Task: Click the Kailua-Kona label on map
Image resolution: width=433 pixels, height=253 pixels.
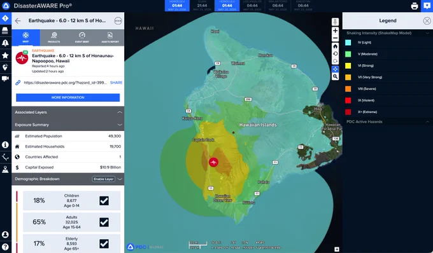Action: pyautogui.click(x=192, y=118)
